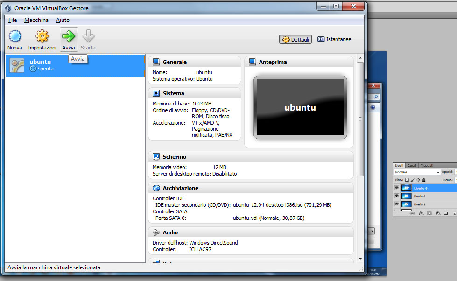457x281 pixels.
Task: Click the '1024 MB' base memory value
Action: [x=202, y=104]
